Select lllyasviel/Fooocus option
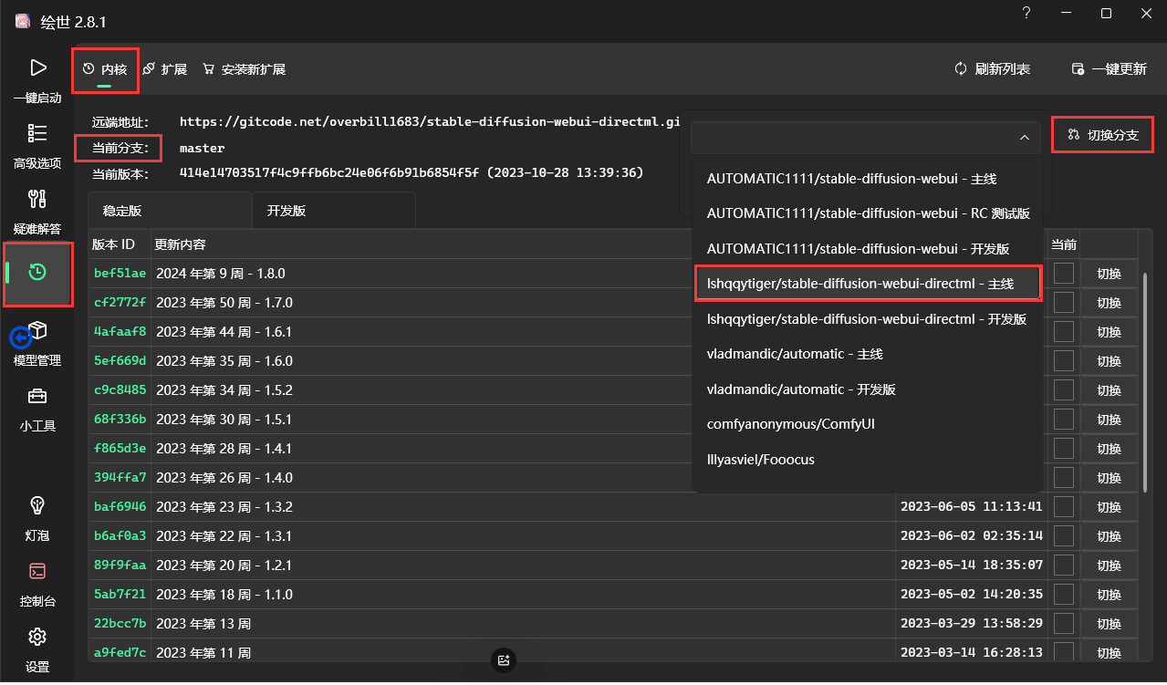This screenshot has height=685, width=1167. [x=868, y=460]
